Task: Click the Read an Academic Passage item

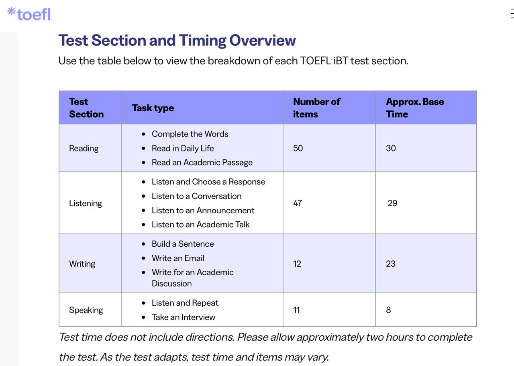Action: [202, 162]
